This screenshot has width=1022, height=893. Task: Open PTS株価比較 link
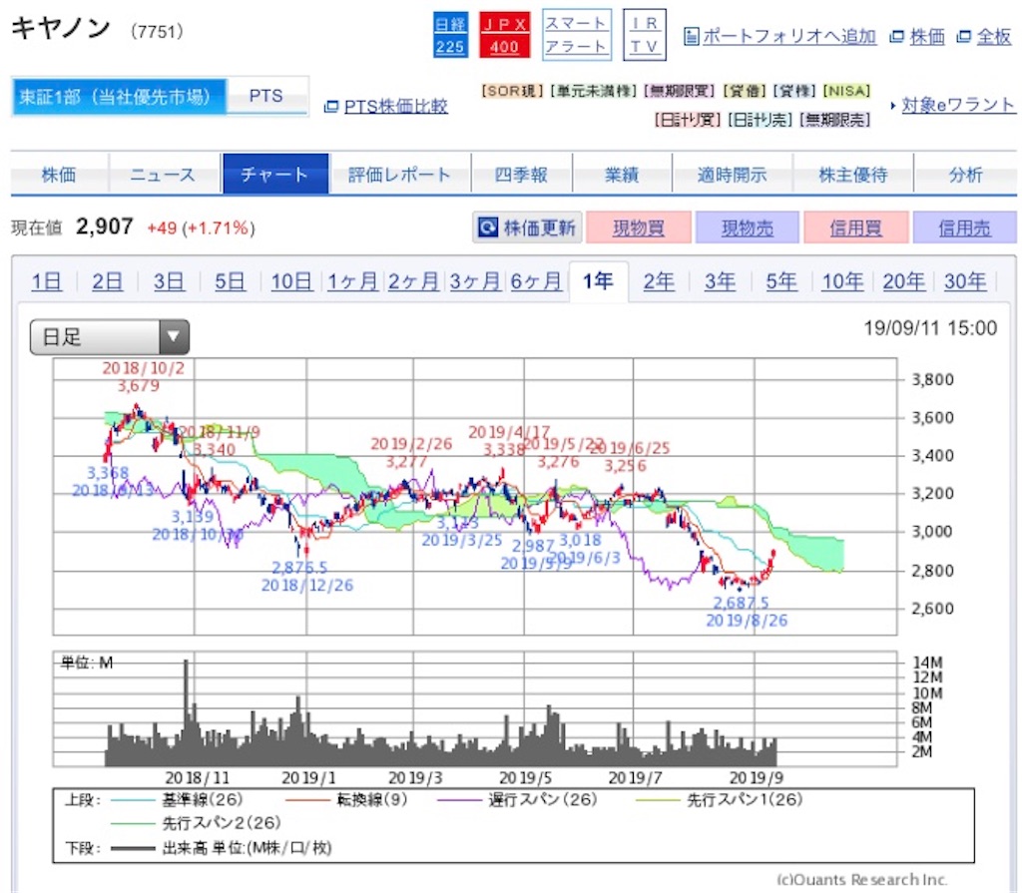tap(395, 106)
